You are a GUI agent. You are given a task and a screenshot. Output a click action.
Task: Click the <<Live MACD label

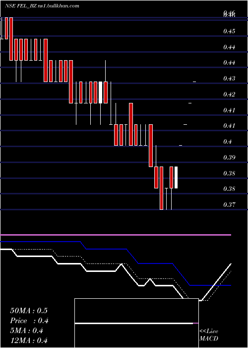tap(209, 335)
